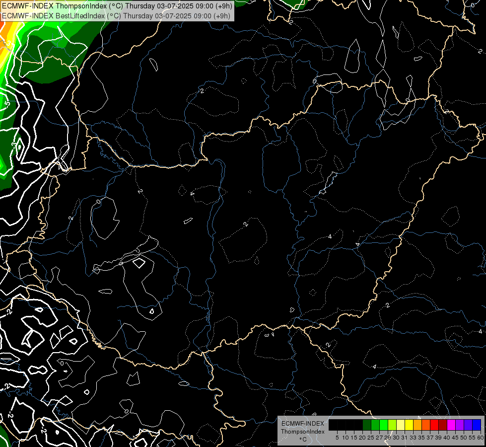Image resolution: width=486 pixels, height=447 pixels.
Task: Click the legend tick label "50"
Action: pyautogui.click(x=464, y=438)
